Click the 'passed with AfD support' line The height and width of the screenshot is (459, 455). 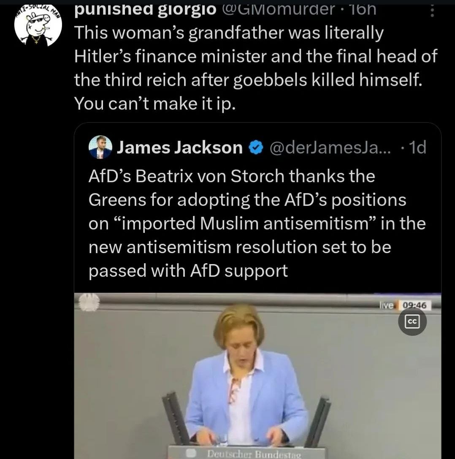(x=188, y=270)
